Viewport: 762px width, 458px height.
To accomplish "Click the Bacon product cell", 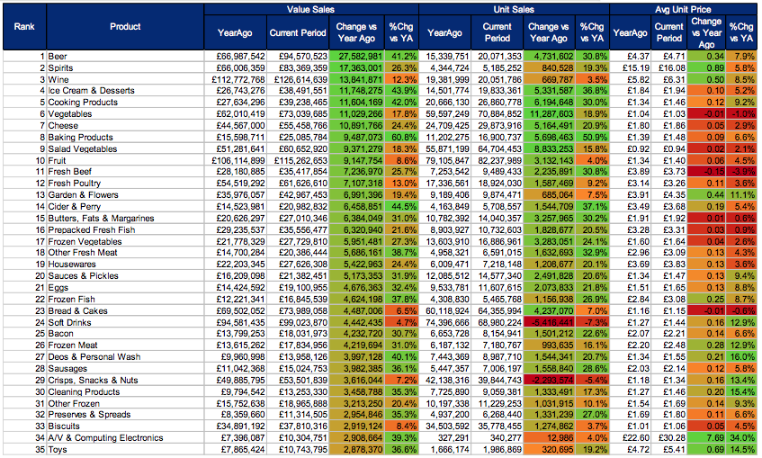I will pyautogui.click(x=125, y=334).
